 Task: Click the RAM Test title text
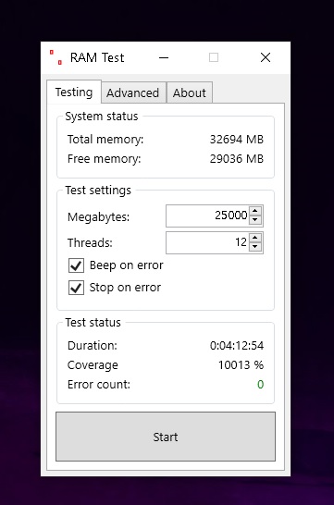(97, 58)
